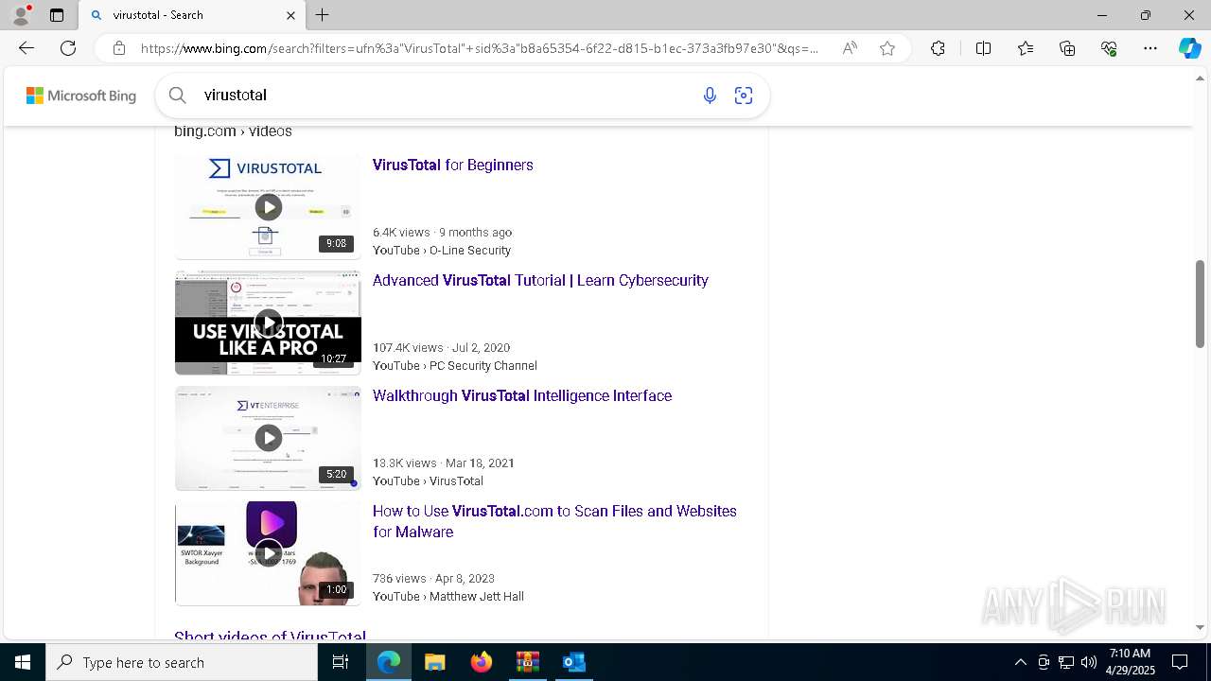Launch Firefox from the taskbar
Image resolution: width=1211 pixels, height=681 pixels.
482,662
